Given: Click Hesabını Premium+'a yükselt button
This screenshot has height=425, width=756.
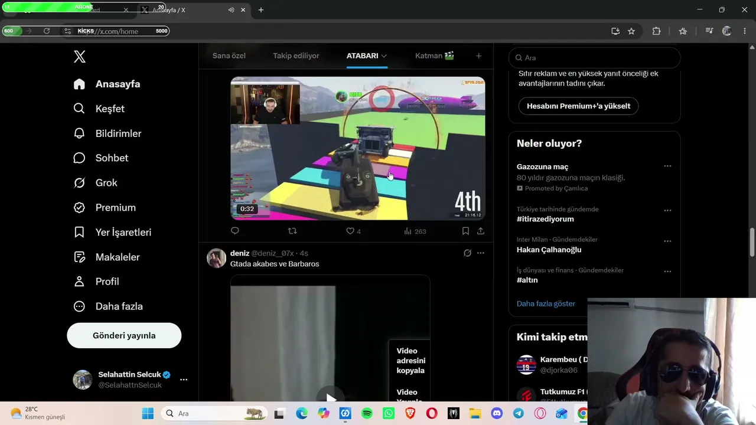Looking at the screenshot, I should pyautogui.click(x=578, y=106).
